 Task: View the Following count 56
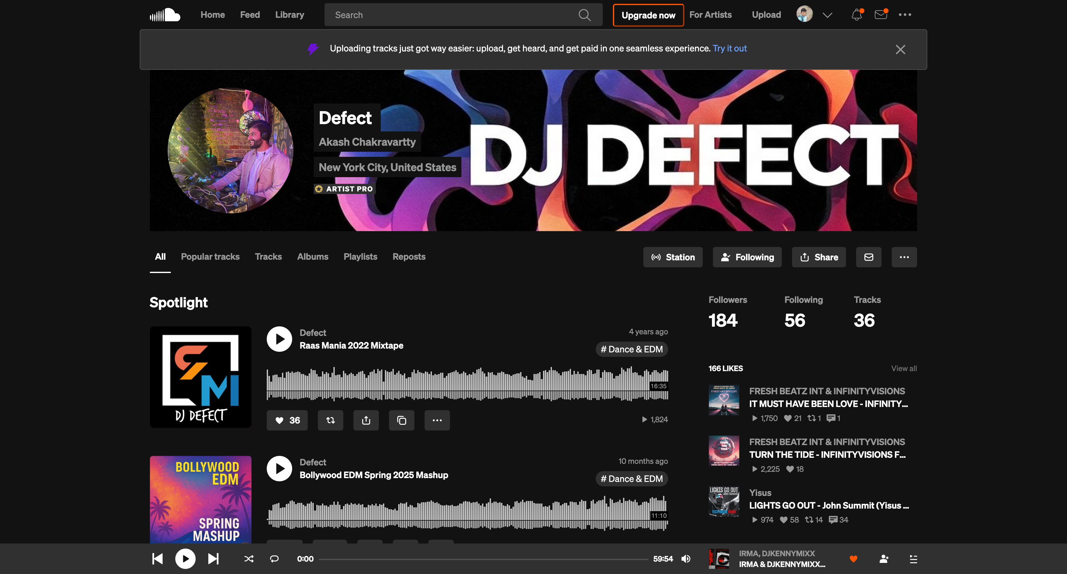(x=795, y=321)
